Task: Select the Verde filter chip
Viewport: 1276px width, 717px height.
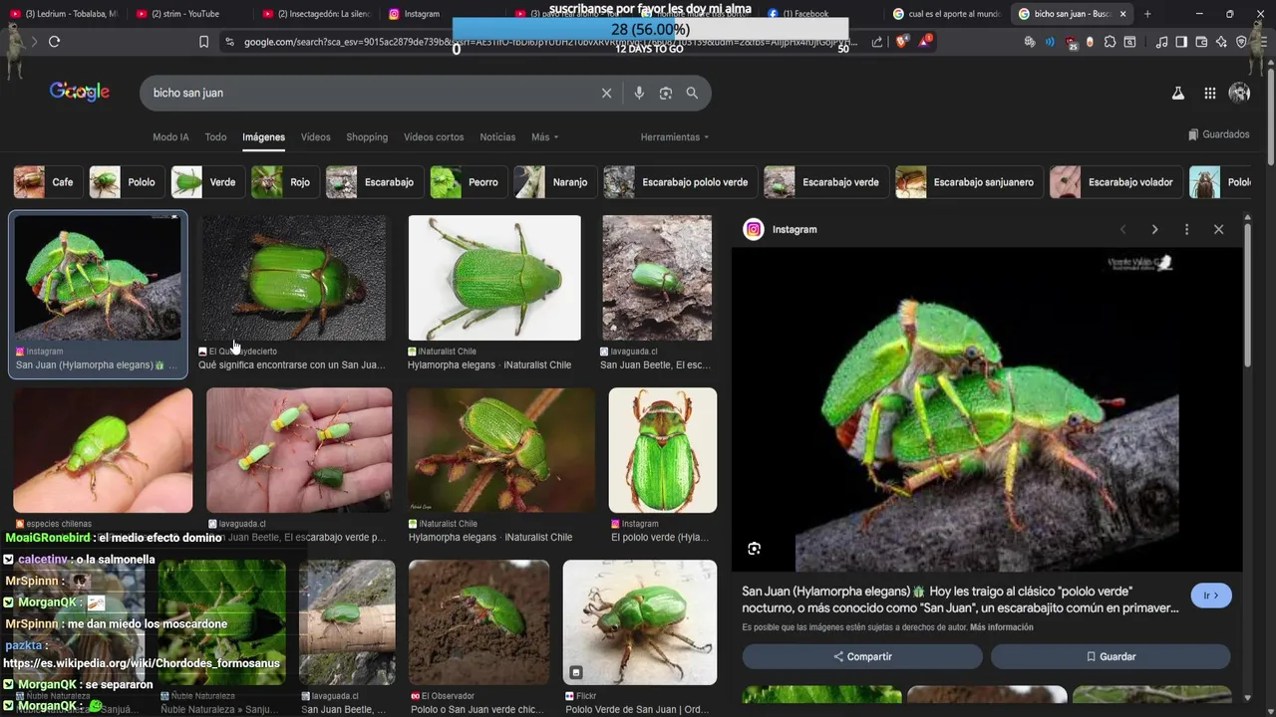Action: click(x=206, y=182)
